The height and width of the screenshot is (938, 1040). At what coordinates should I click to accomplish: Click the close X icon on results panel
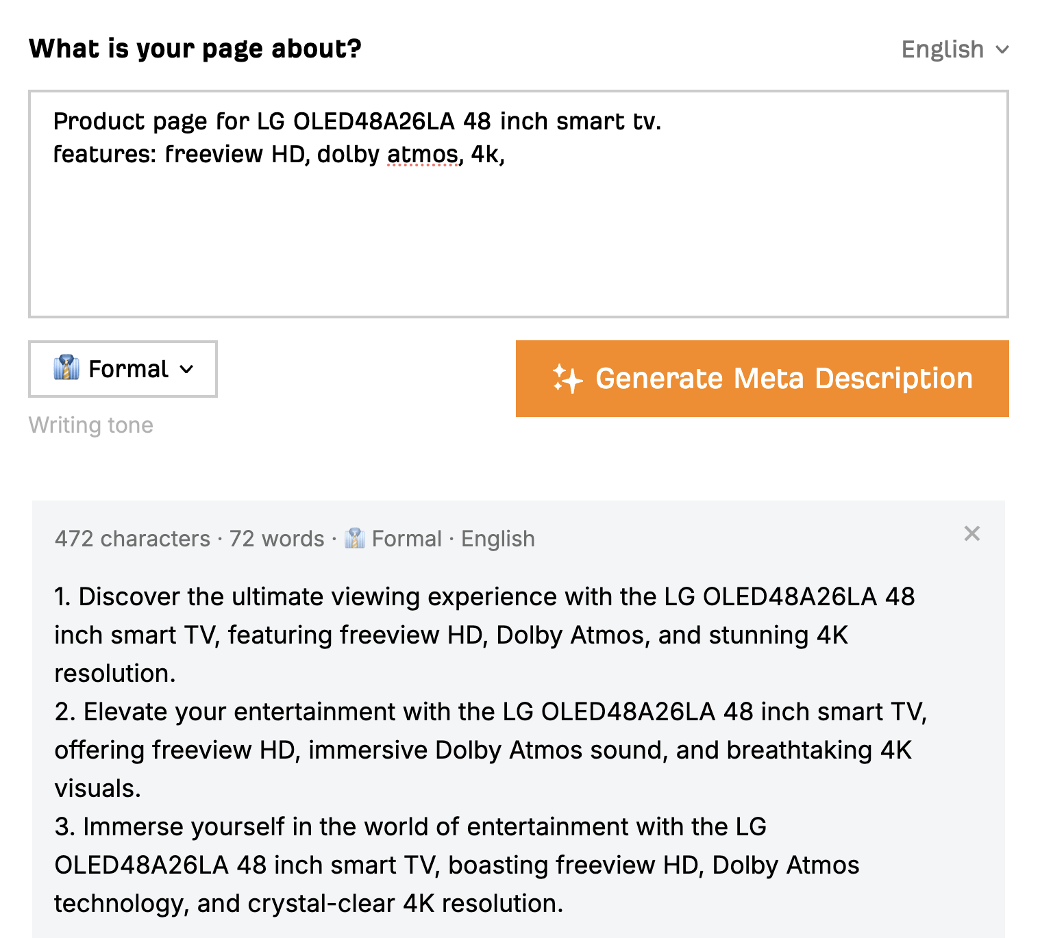972,534
